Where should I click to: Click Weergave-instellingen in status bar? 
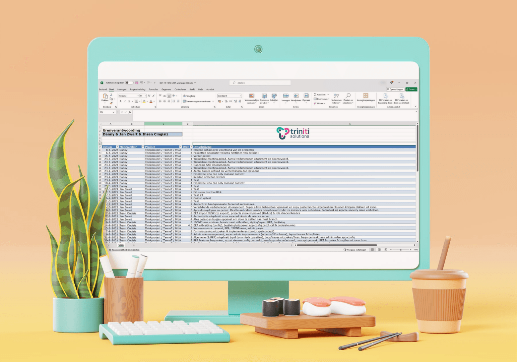[x=355, y=250]
